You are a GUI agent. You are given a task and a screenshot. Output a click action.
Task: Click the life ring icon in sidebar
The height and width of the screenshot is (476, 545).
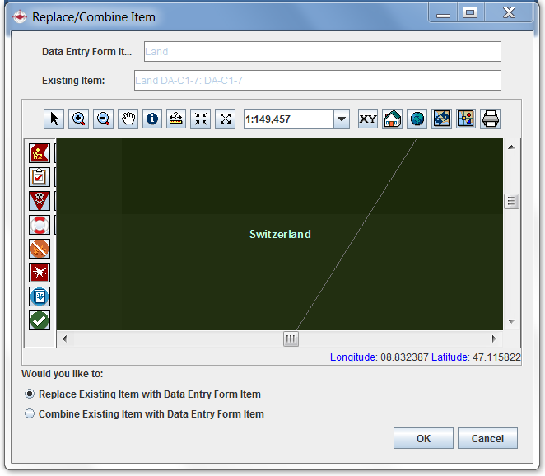(x=40, y=224)
